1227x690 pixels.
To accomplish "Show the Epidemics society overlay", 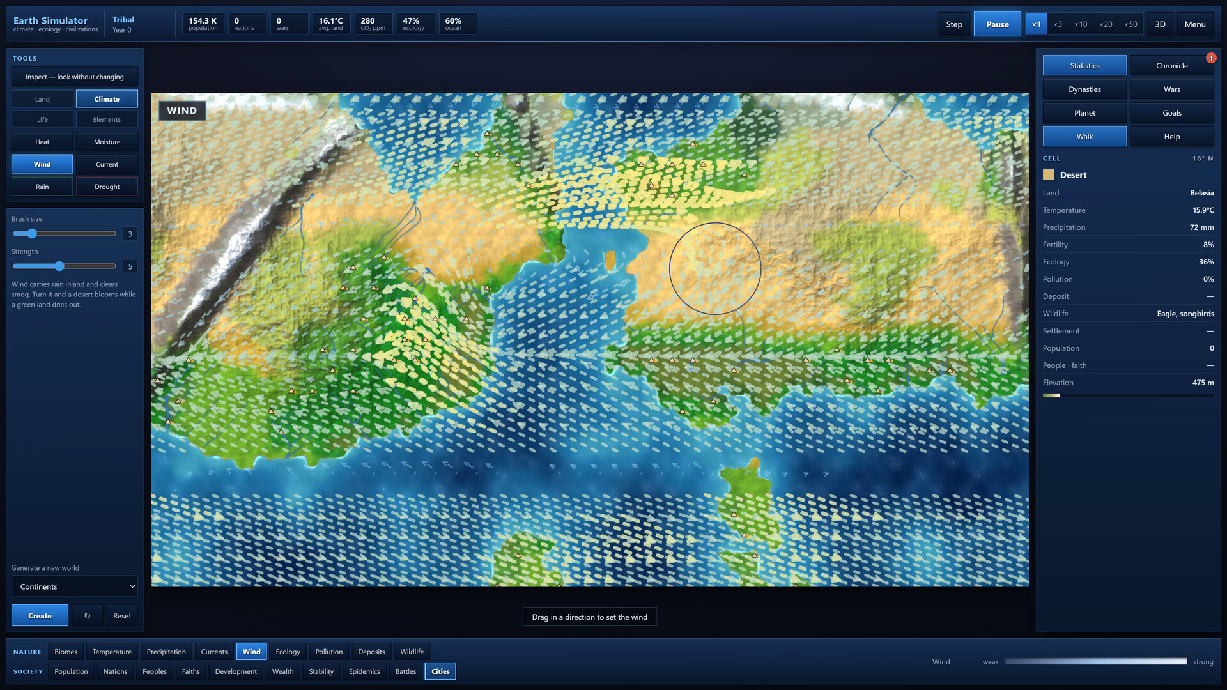I will coord(364,671).
